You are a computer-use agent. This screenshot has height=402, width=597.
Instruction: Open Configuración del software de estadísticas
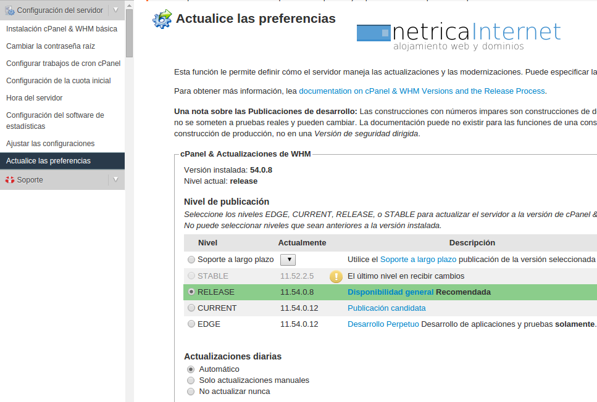pyautogui.click(x=55, y=121)
